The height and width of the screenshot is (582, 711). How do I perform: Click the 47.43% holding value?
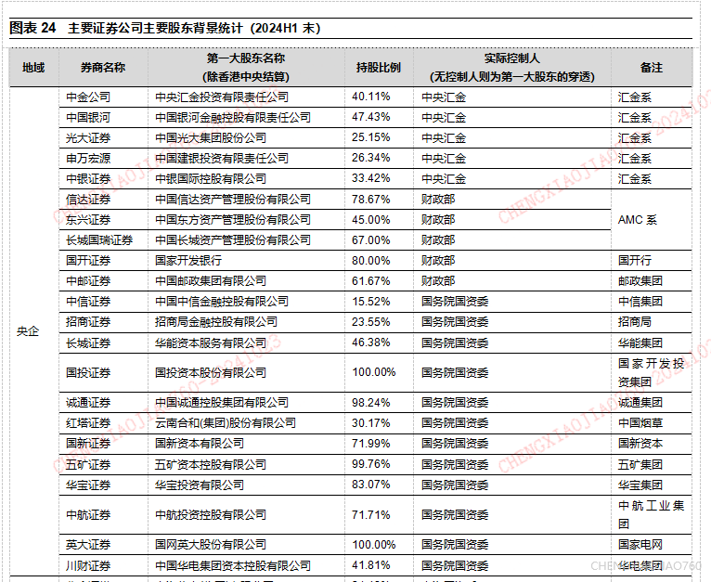click(371, 117)
